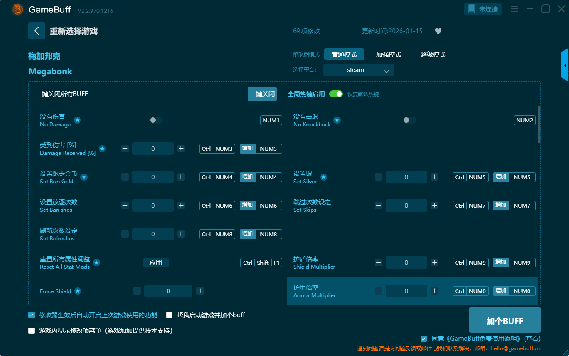This screenshot has height=356, width=569.
Task: Click the Set Banishes value input field
Action: (153, 206)
